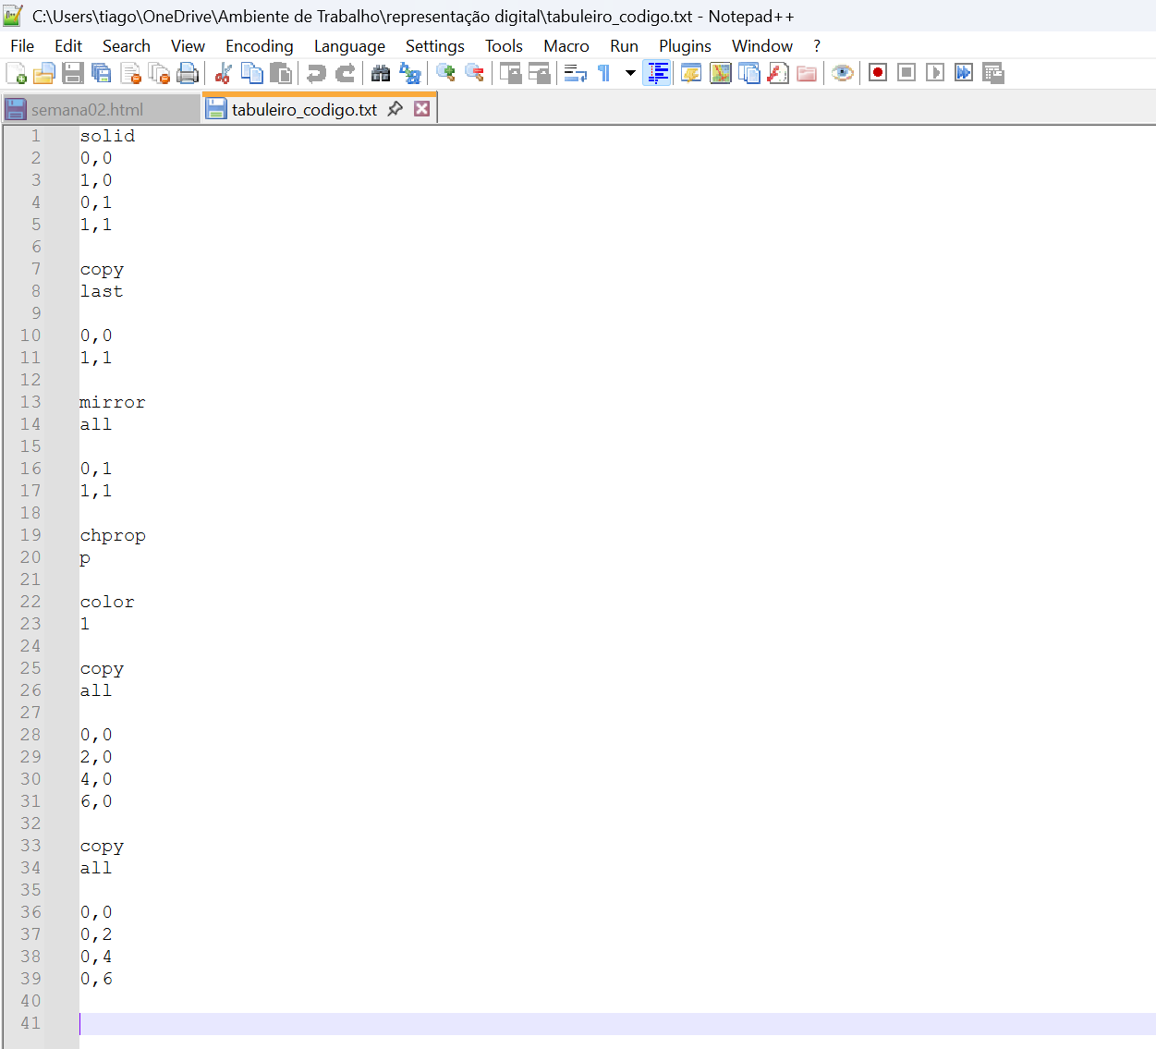Toggle word wrap in the toolbar
This screenshot has height=1049, width=1156.
tap(575, 73)
